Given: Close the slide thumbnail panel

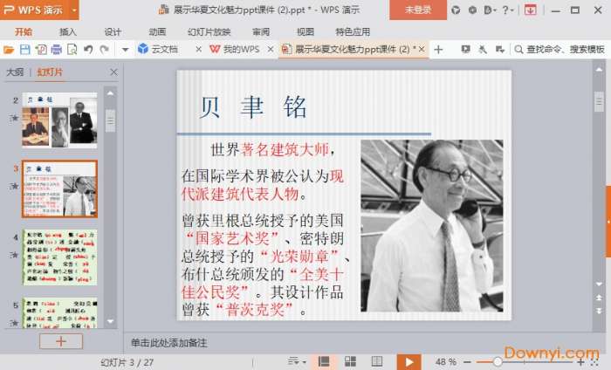Looking at the screenshot, I should 113,72.
